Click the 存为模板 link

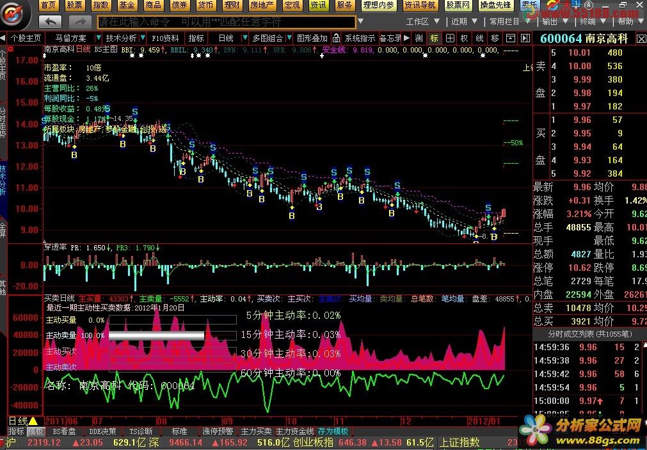(333, 431)
